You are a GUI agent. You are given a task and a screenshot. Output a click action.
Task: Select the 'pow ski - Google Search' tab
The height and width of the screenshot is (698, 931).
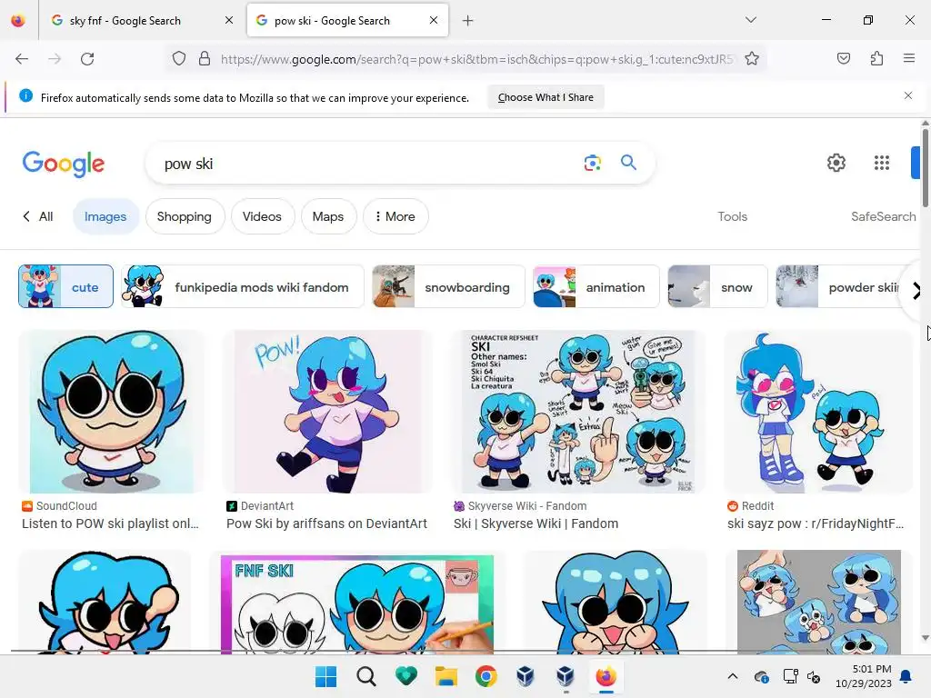coord(347,21)
